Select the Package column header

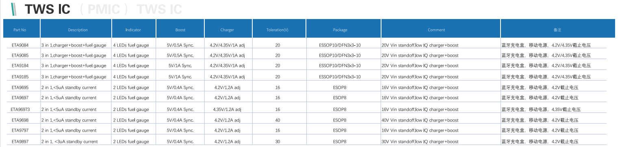click(x=340, y=30)
